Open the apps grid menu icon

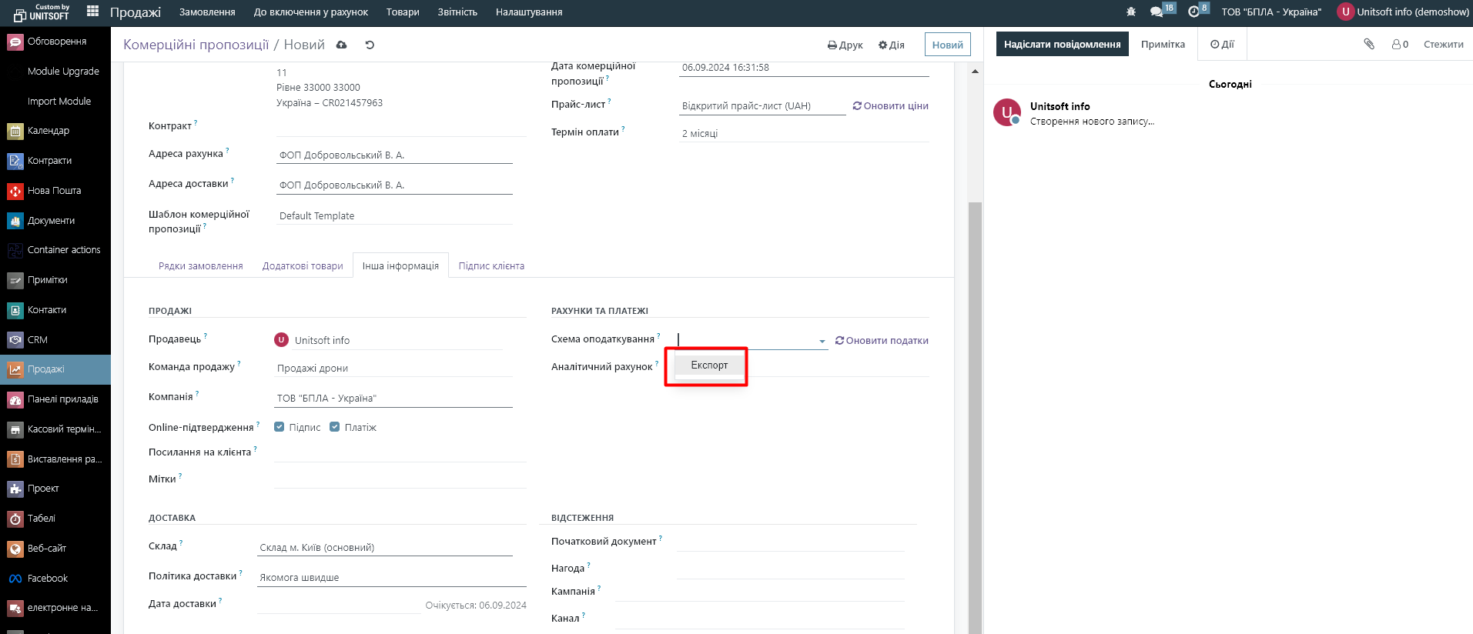(x=92, y=11)
